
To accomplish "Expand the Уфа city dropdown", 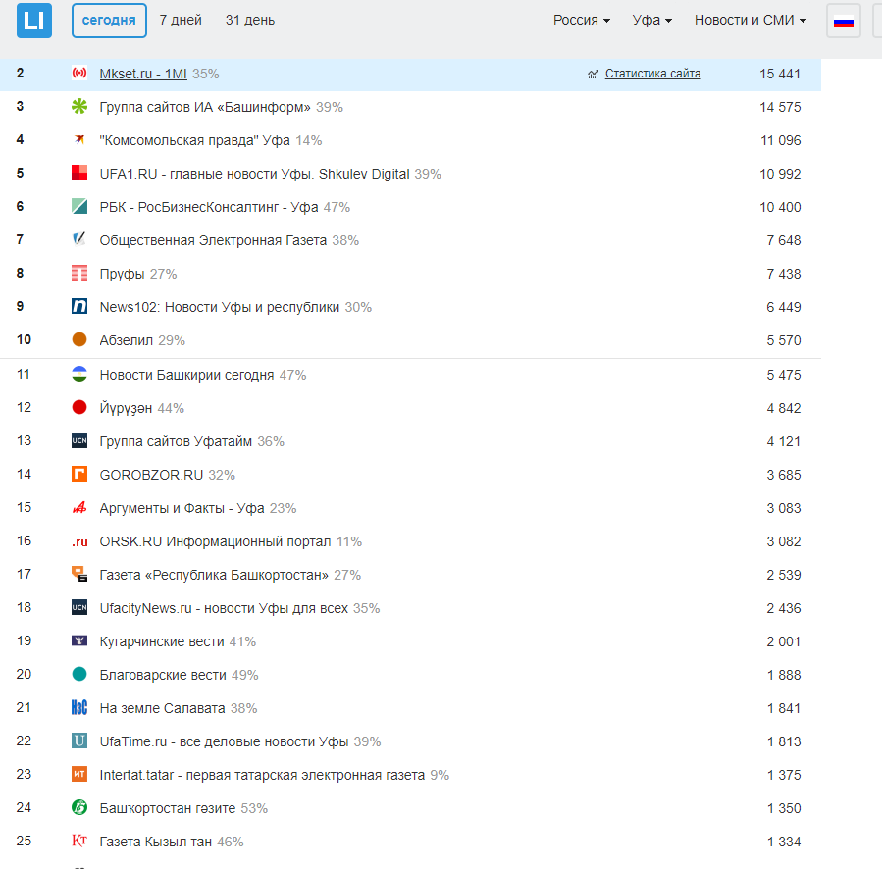I will 651,21.
